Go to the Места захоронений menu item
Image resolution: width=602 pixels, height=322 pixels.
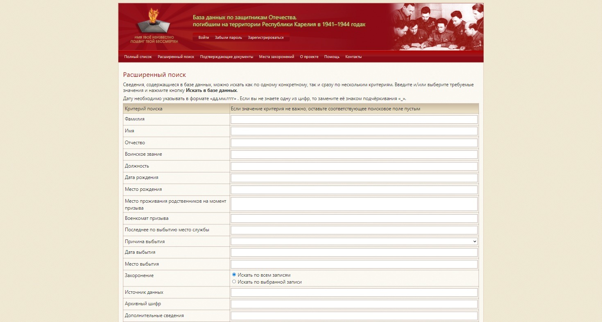click(276, 57)
